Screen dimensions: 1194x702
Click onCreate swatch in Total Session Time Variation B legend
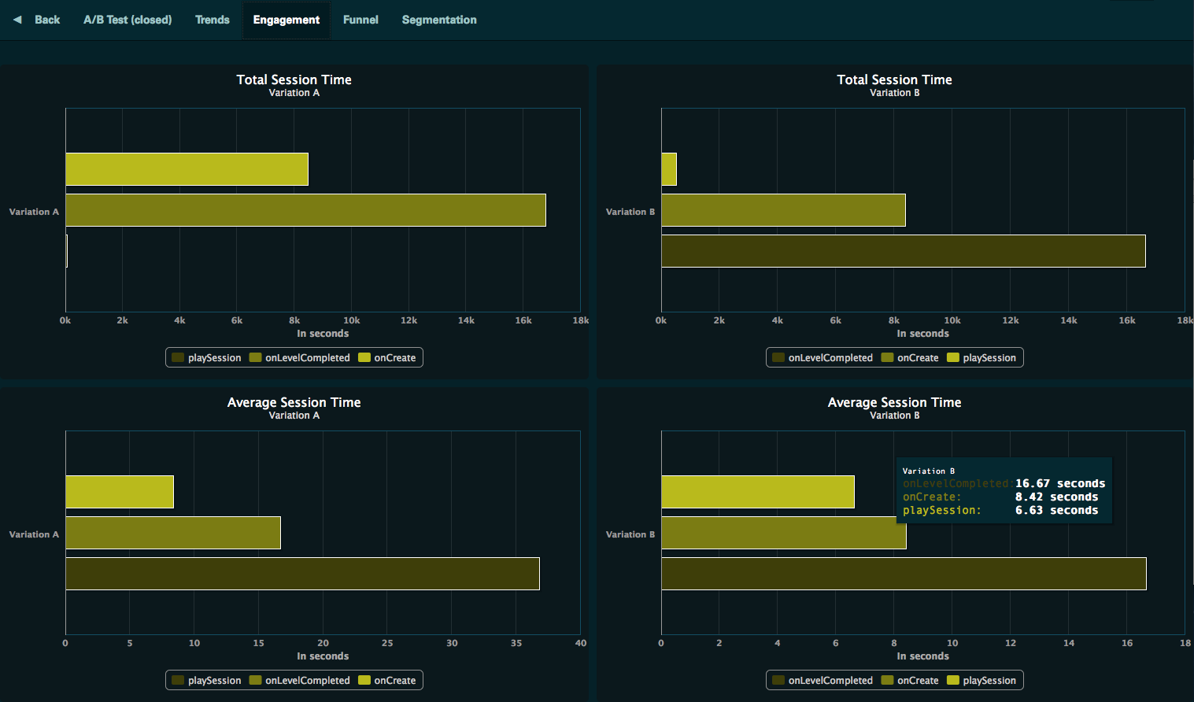click(x=888, y=358)
